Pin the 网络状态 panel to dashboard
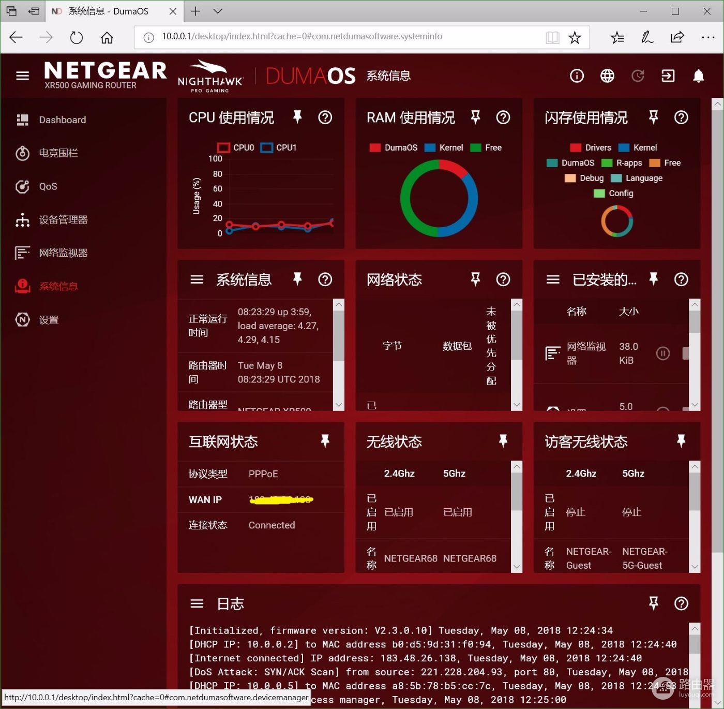The width and height of the screenshot is (724, 709). (x=475, y=279)
